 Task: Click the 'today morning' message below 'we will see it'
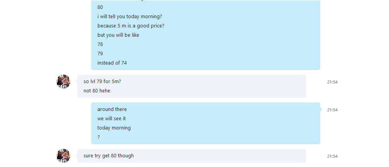point(114,128)
